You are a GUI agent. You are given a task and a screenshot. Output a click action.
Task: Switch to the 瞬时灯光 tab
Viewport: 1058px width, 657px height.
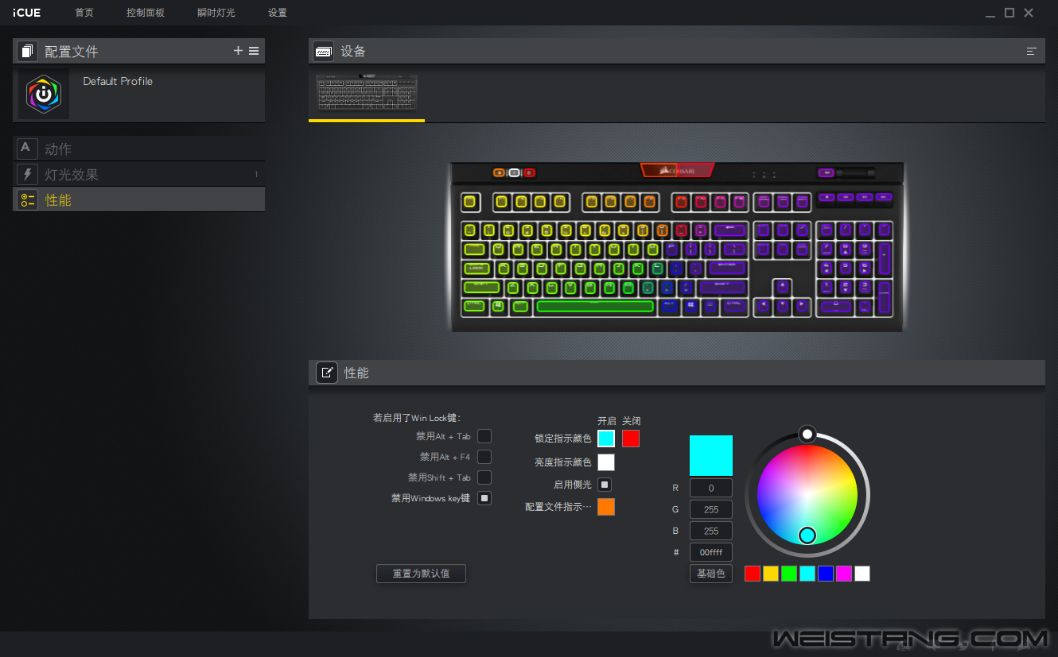pos(216,13)
